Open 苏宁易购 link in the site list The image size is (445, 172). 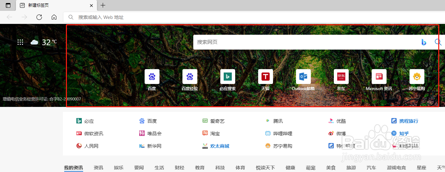coord(279,146)
